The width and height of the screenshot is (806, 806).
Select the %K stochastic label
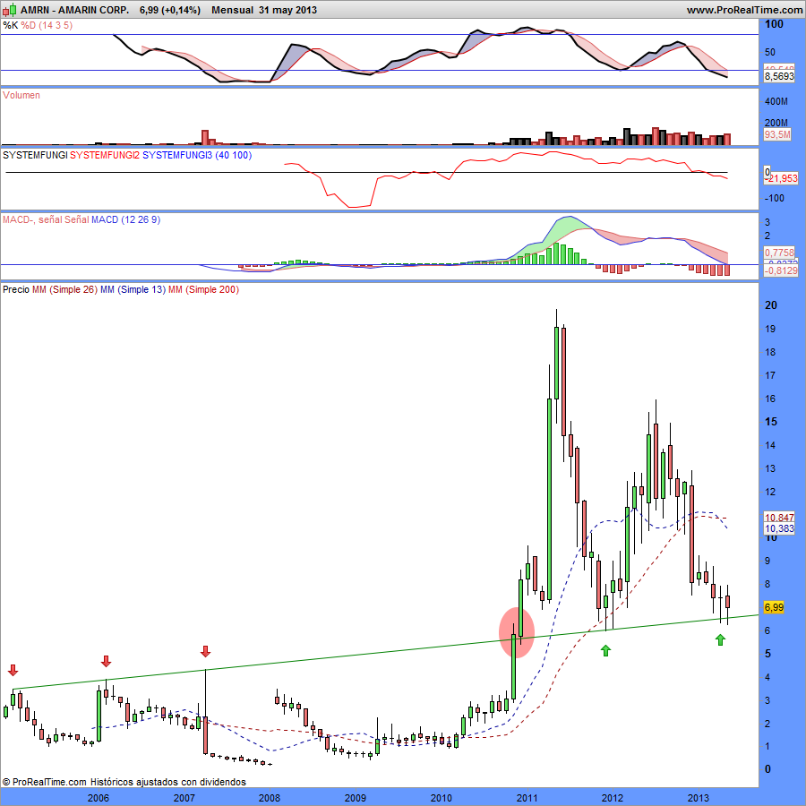11,25
